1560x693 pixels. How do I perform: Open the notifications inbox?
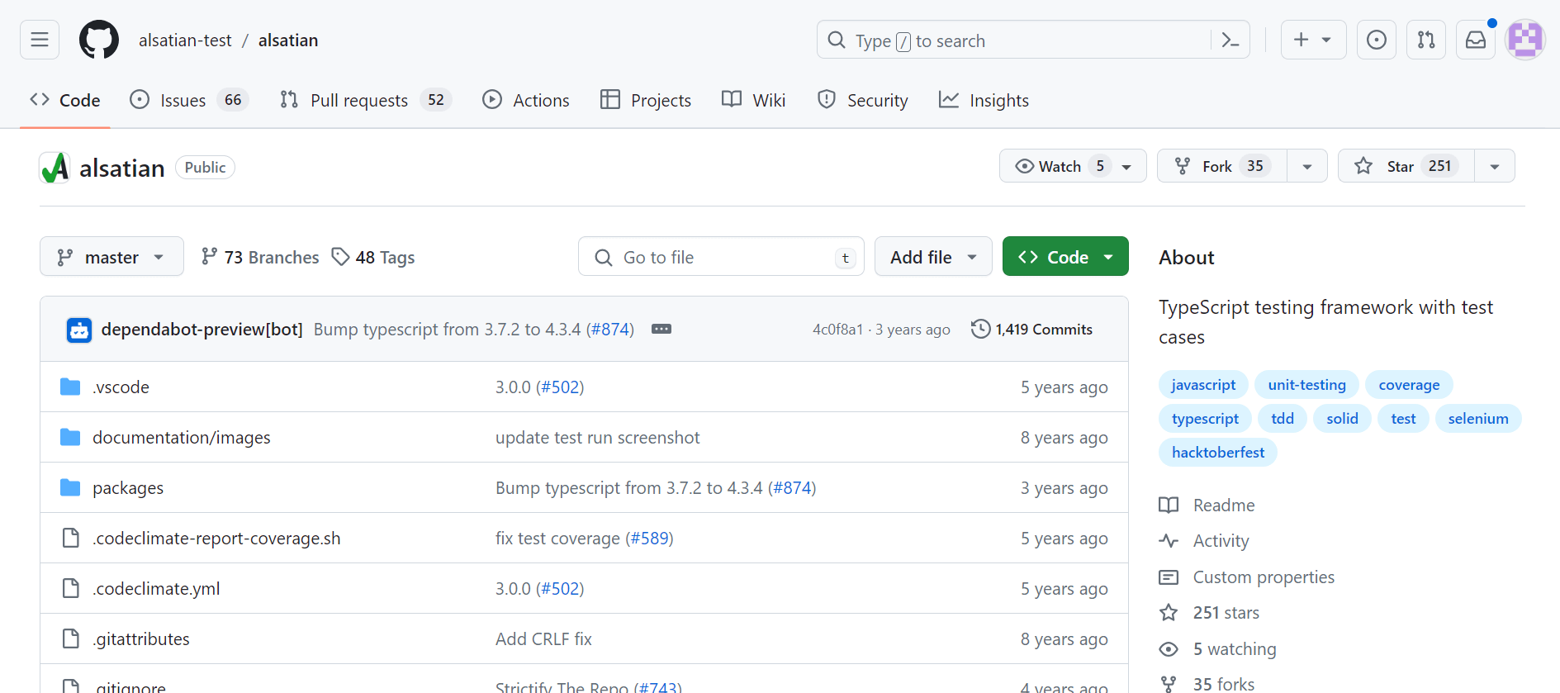pos(1476,40)
